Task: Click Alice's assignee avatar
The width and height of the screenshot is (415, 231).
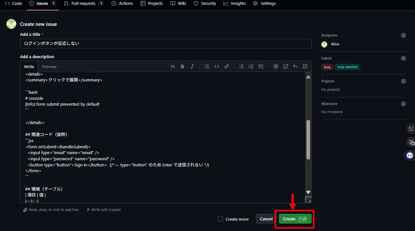Action: 324,44
